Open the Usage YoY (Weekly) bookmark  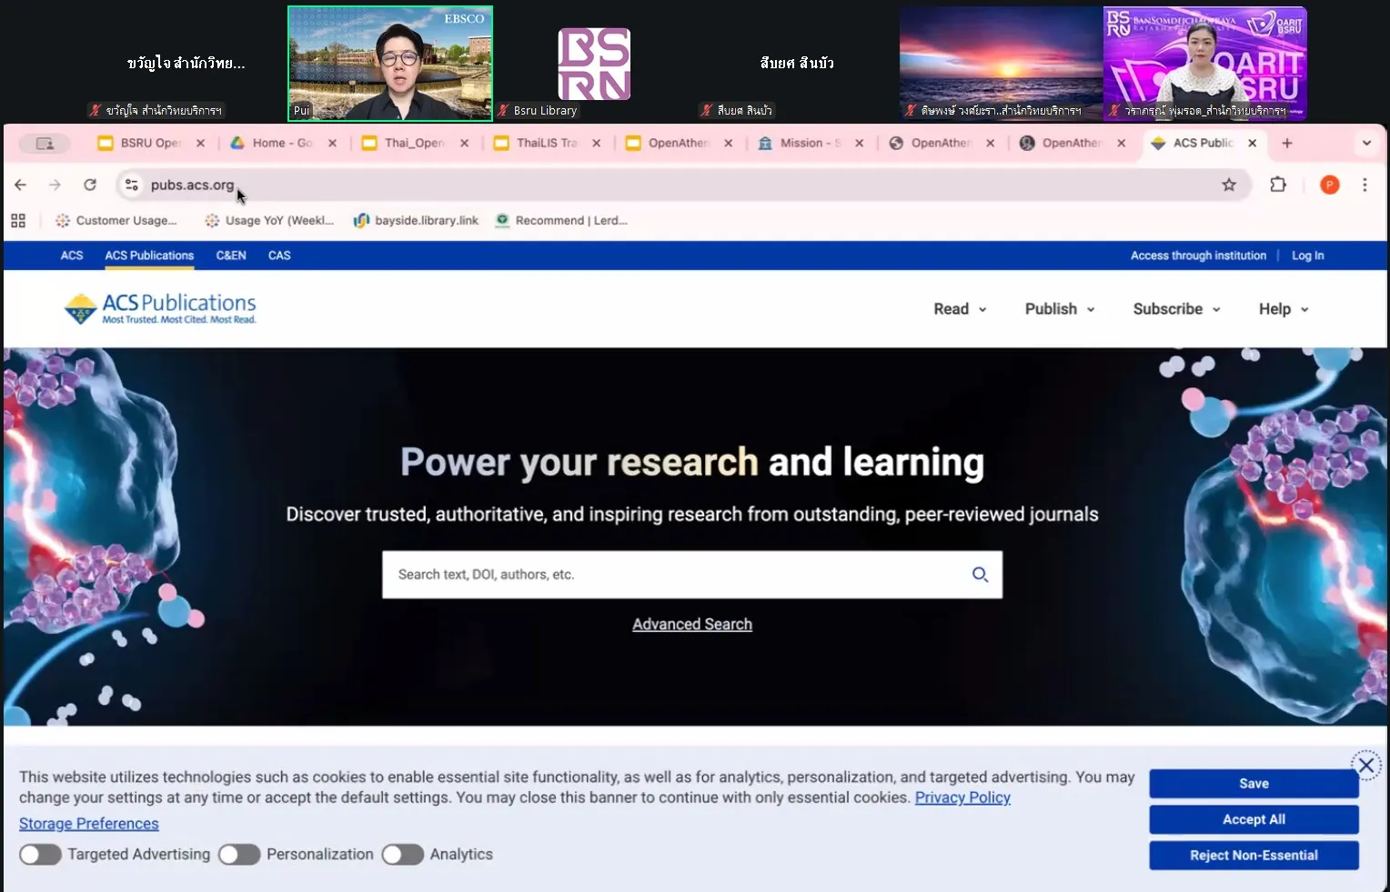coord(269,221)
